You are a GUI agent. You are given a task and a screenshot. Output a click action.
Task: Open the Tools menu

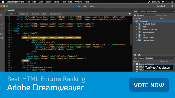[x=57, y=2]
